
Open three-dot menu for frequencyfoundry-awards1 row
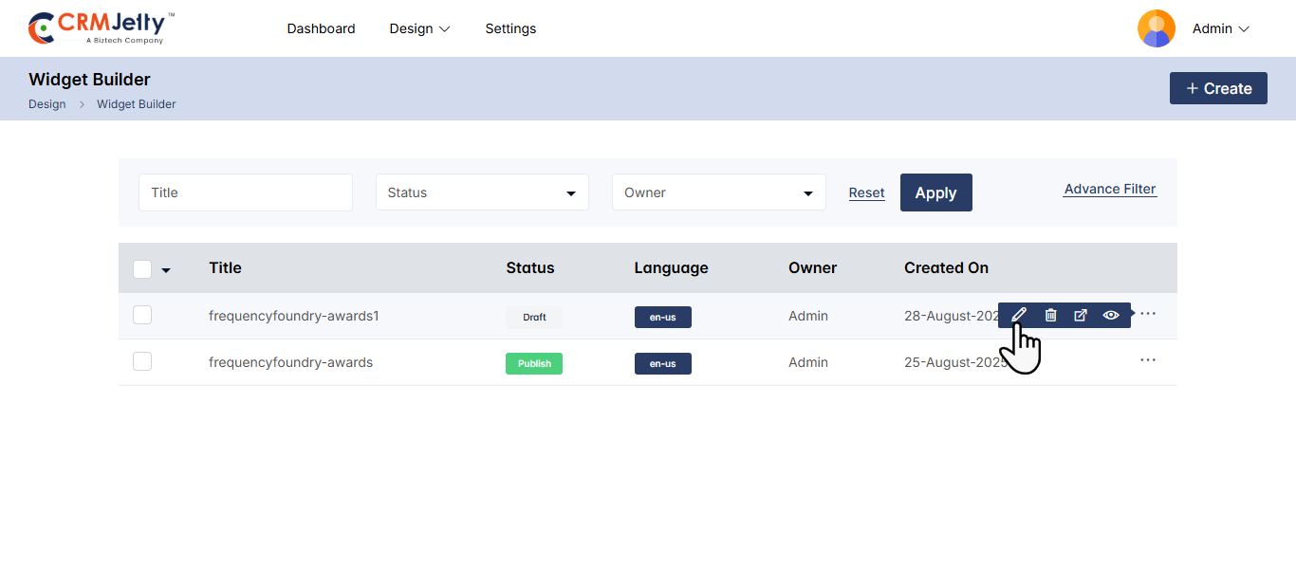1148,314
